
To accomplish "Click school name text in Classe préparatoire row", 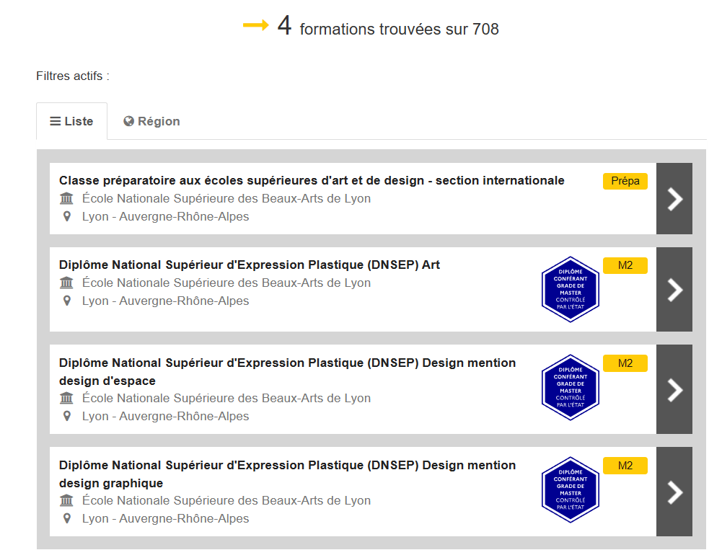I will [226, 198].
